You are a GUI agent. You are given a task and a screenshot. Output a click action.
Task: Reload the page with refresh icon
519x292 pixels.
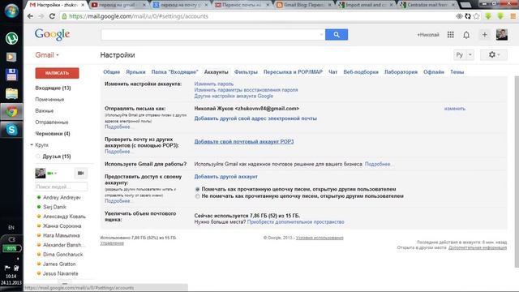point(52,16)
